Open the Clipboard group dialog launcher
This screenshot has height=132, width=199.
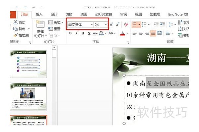(x=30, y=43)
